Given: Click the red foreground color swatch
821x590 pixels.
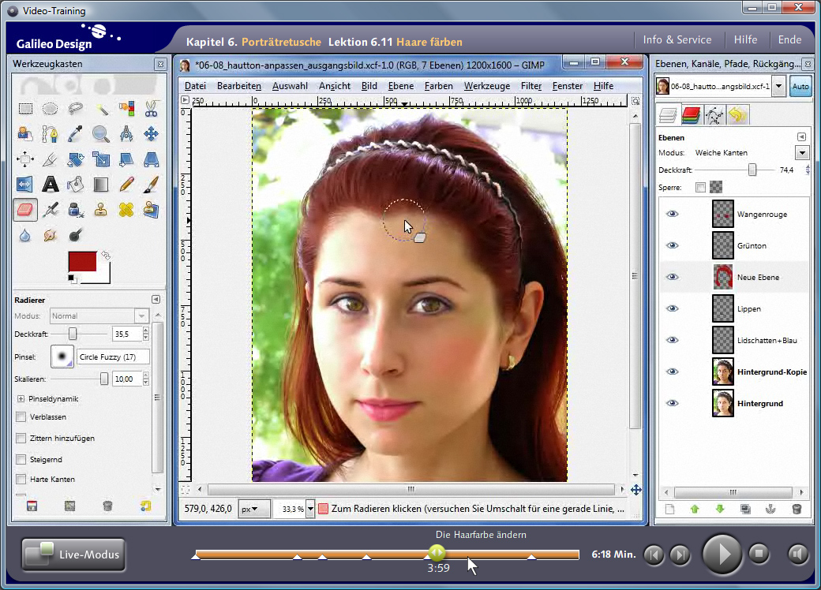Looking at the screenshot, I should 81,261.
